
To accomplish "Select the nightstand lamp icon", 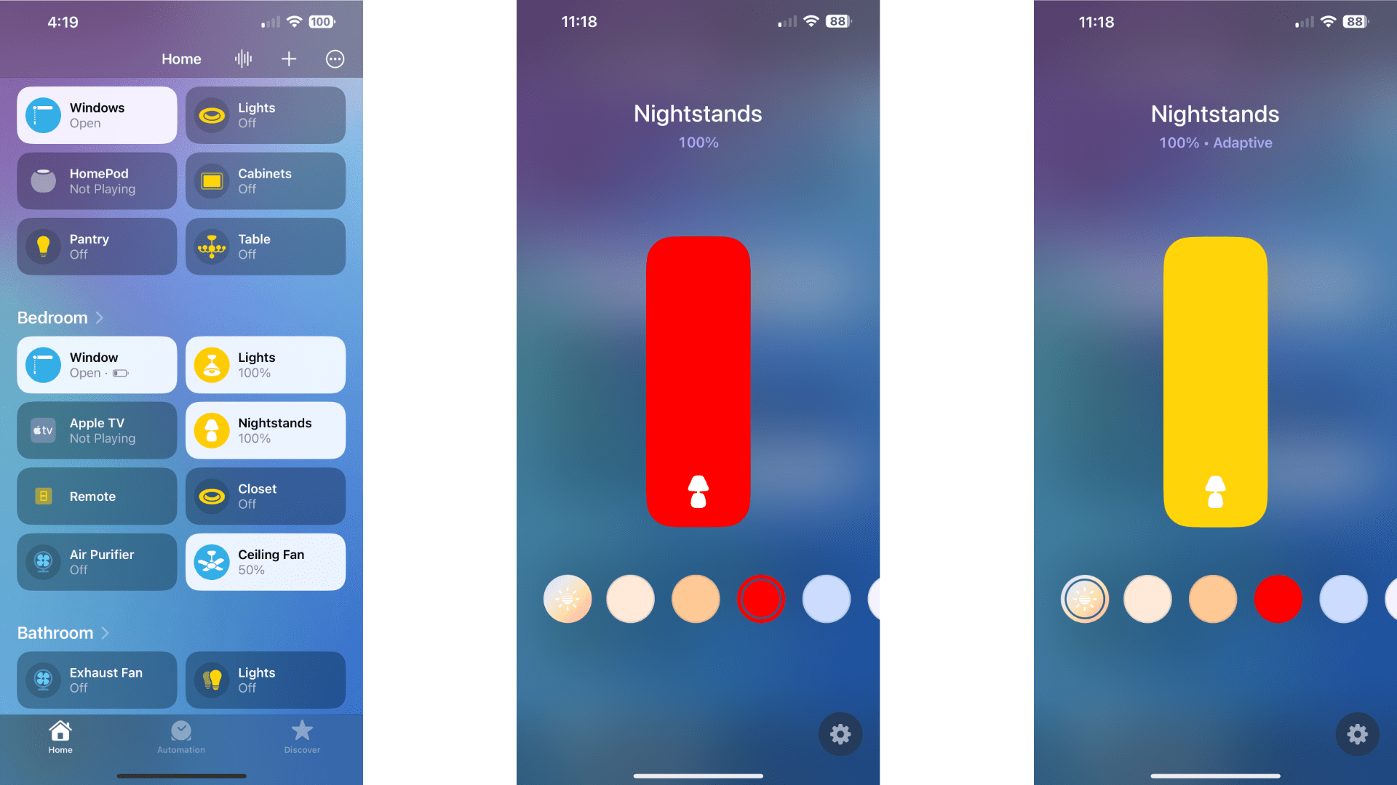I will [x=212, y=430].
